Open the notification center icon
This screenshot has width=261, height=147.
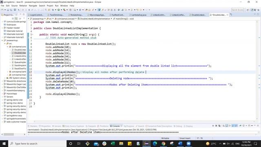coord(256,143)
